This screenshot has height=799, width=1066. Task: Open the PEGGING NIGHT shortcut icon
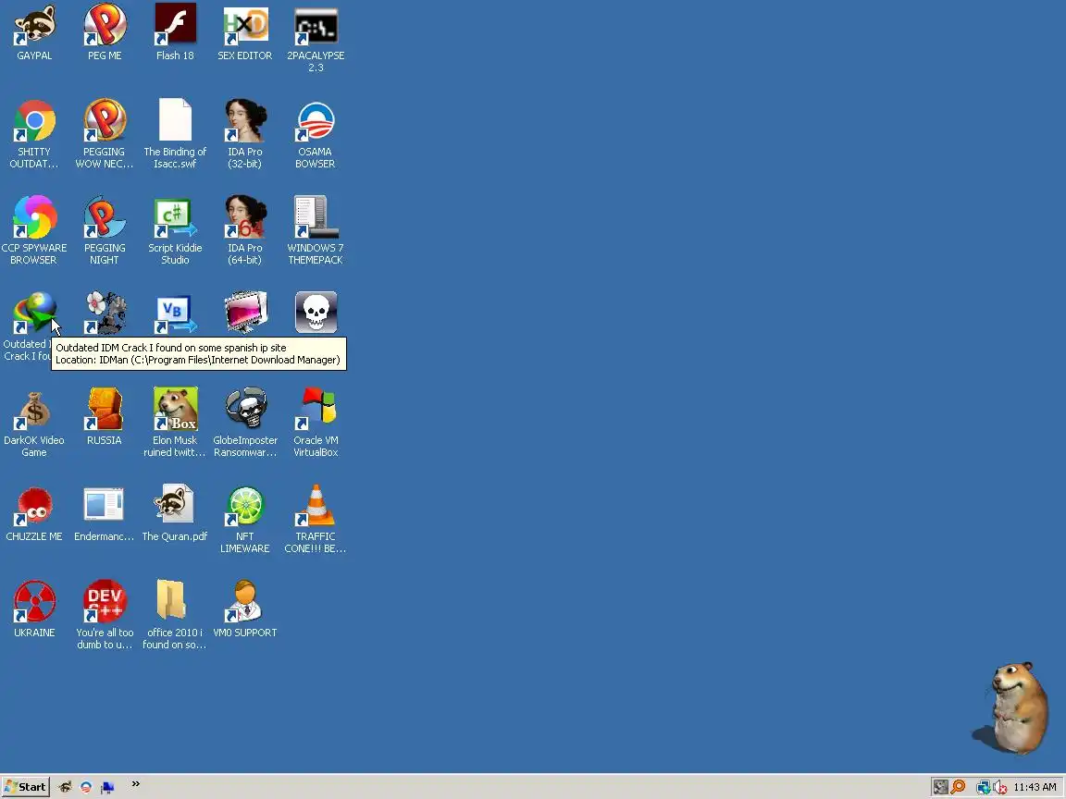click(105, 216)
